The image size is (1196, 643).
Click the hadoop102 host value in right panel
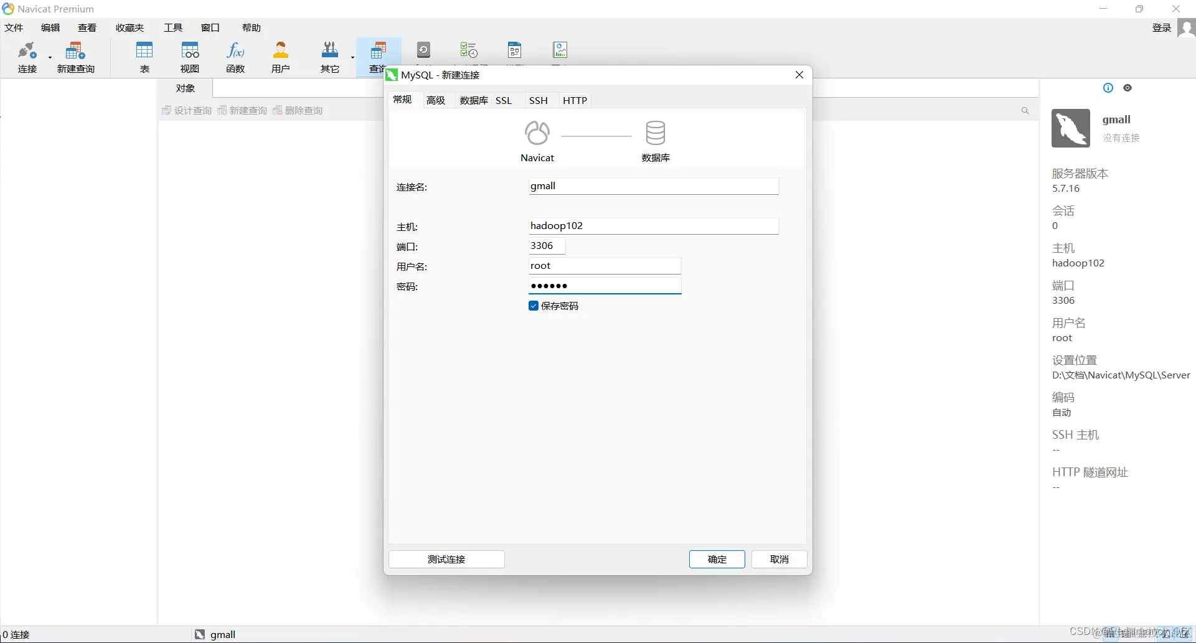coord(1078,263)
